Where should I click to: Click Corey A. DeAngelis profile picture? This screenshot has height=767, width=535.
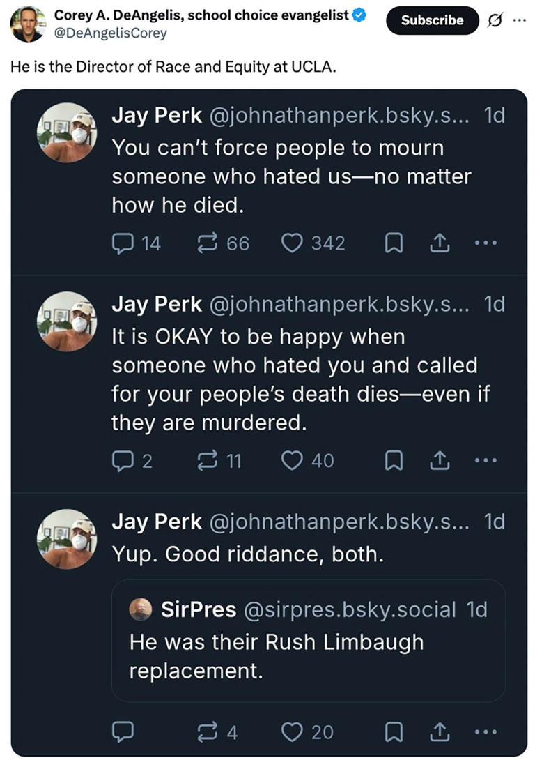27,24
